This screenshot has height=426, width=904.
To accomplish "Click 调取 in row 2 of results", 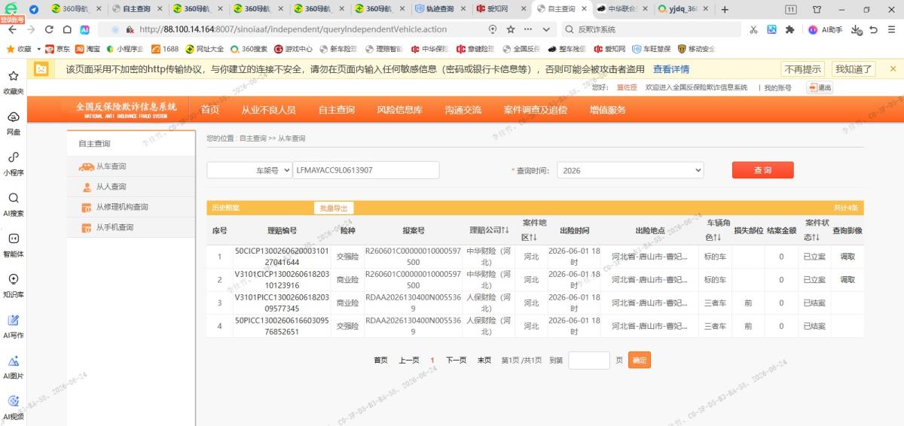I will tap(847, 280).
